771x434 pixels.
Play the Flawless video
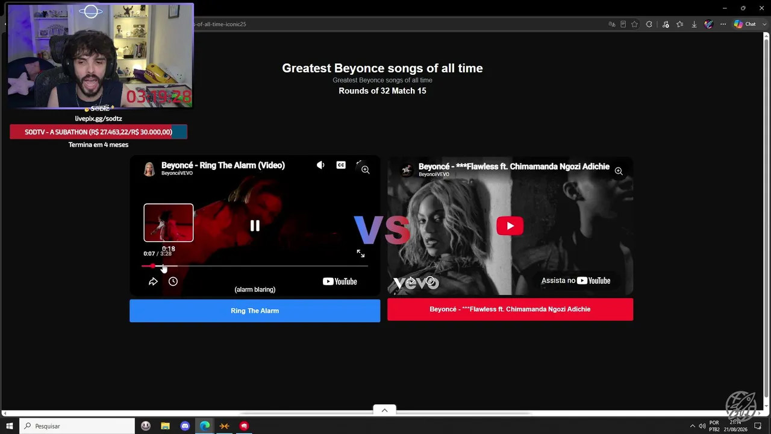pyautogui.click(x=510, y=226)
